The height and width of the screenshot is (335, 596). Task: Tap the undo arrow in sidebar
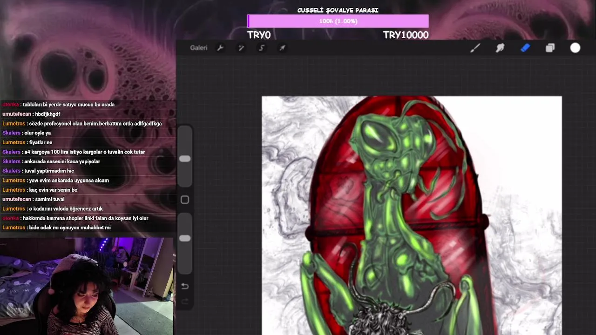pos(185,286)
